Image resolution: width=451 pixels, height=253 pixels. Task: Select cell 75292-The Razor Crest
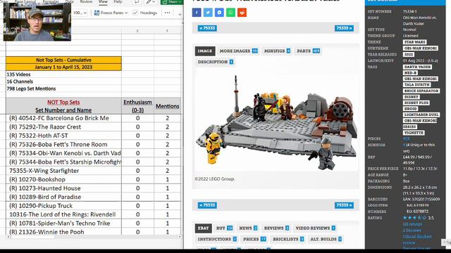(63, 126)
